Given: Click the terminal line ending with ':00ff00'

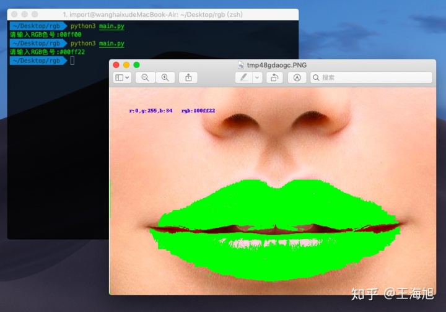Looking at the screenshot, I should pos(45,35).
